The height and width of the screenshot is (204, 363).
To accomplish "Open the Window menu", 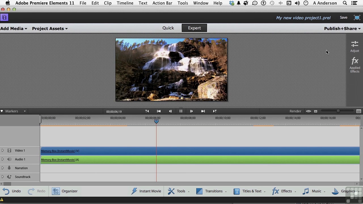I will pyautogui.click(x=201, y=3).
